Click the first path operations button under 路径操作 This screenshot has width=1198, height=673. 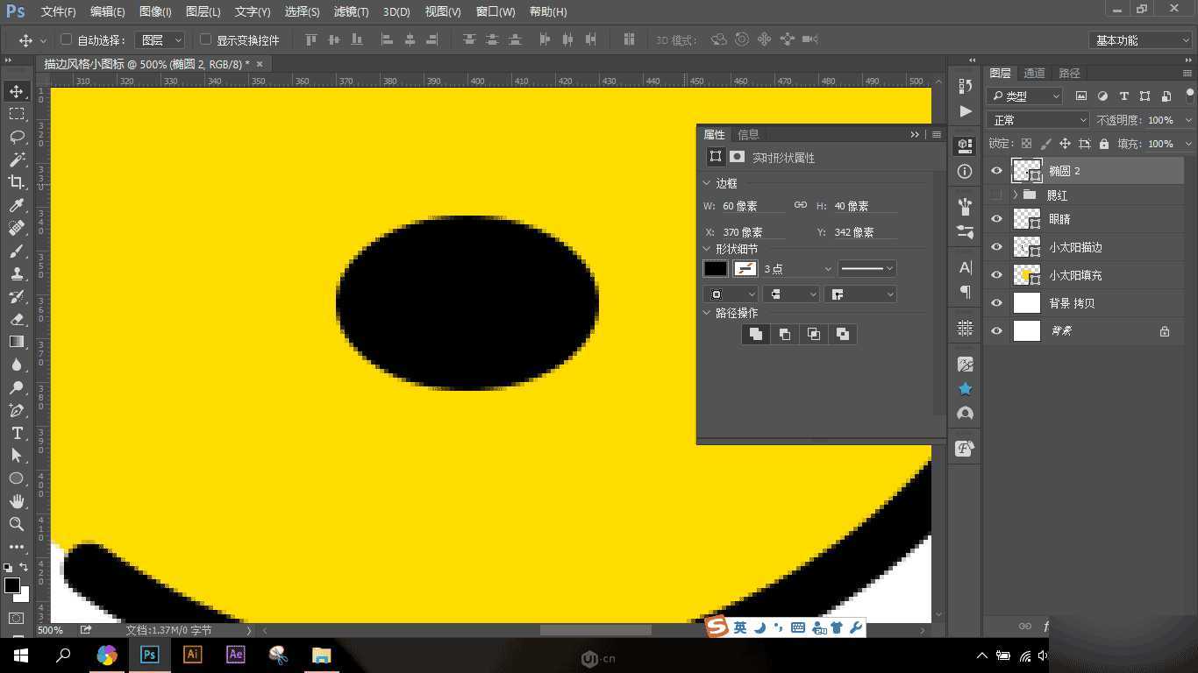point(755,334)
